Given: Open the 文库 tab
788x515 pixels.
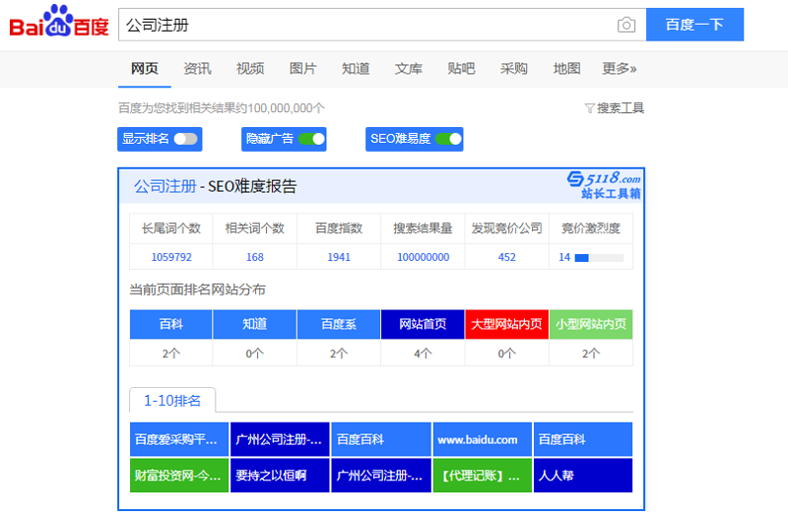Looking at the screenshot, I should tap(408, 68).
